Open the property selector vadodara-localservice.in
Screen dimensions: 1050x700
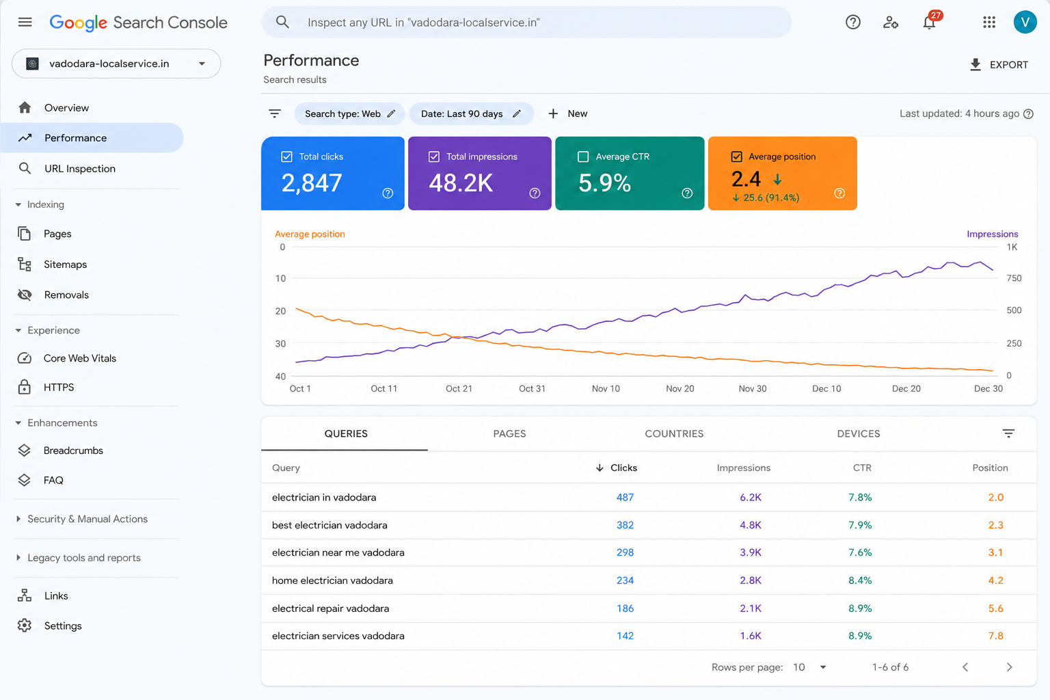pyautogui.click(x=116, y=64)
